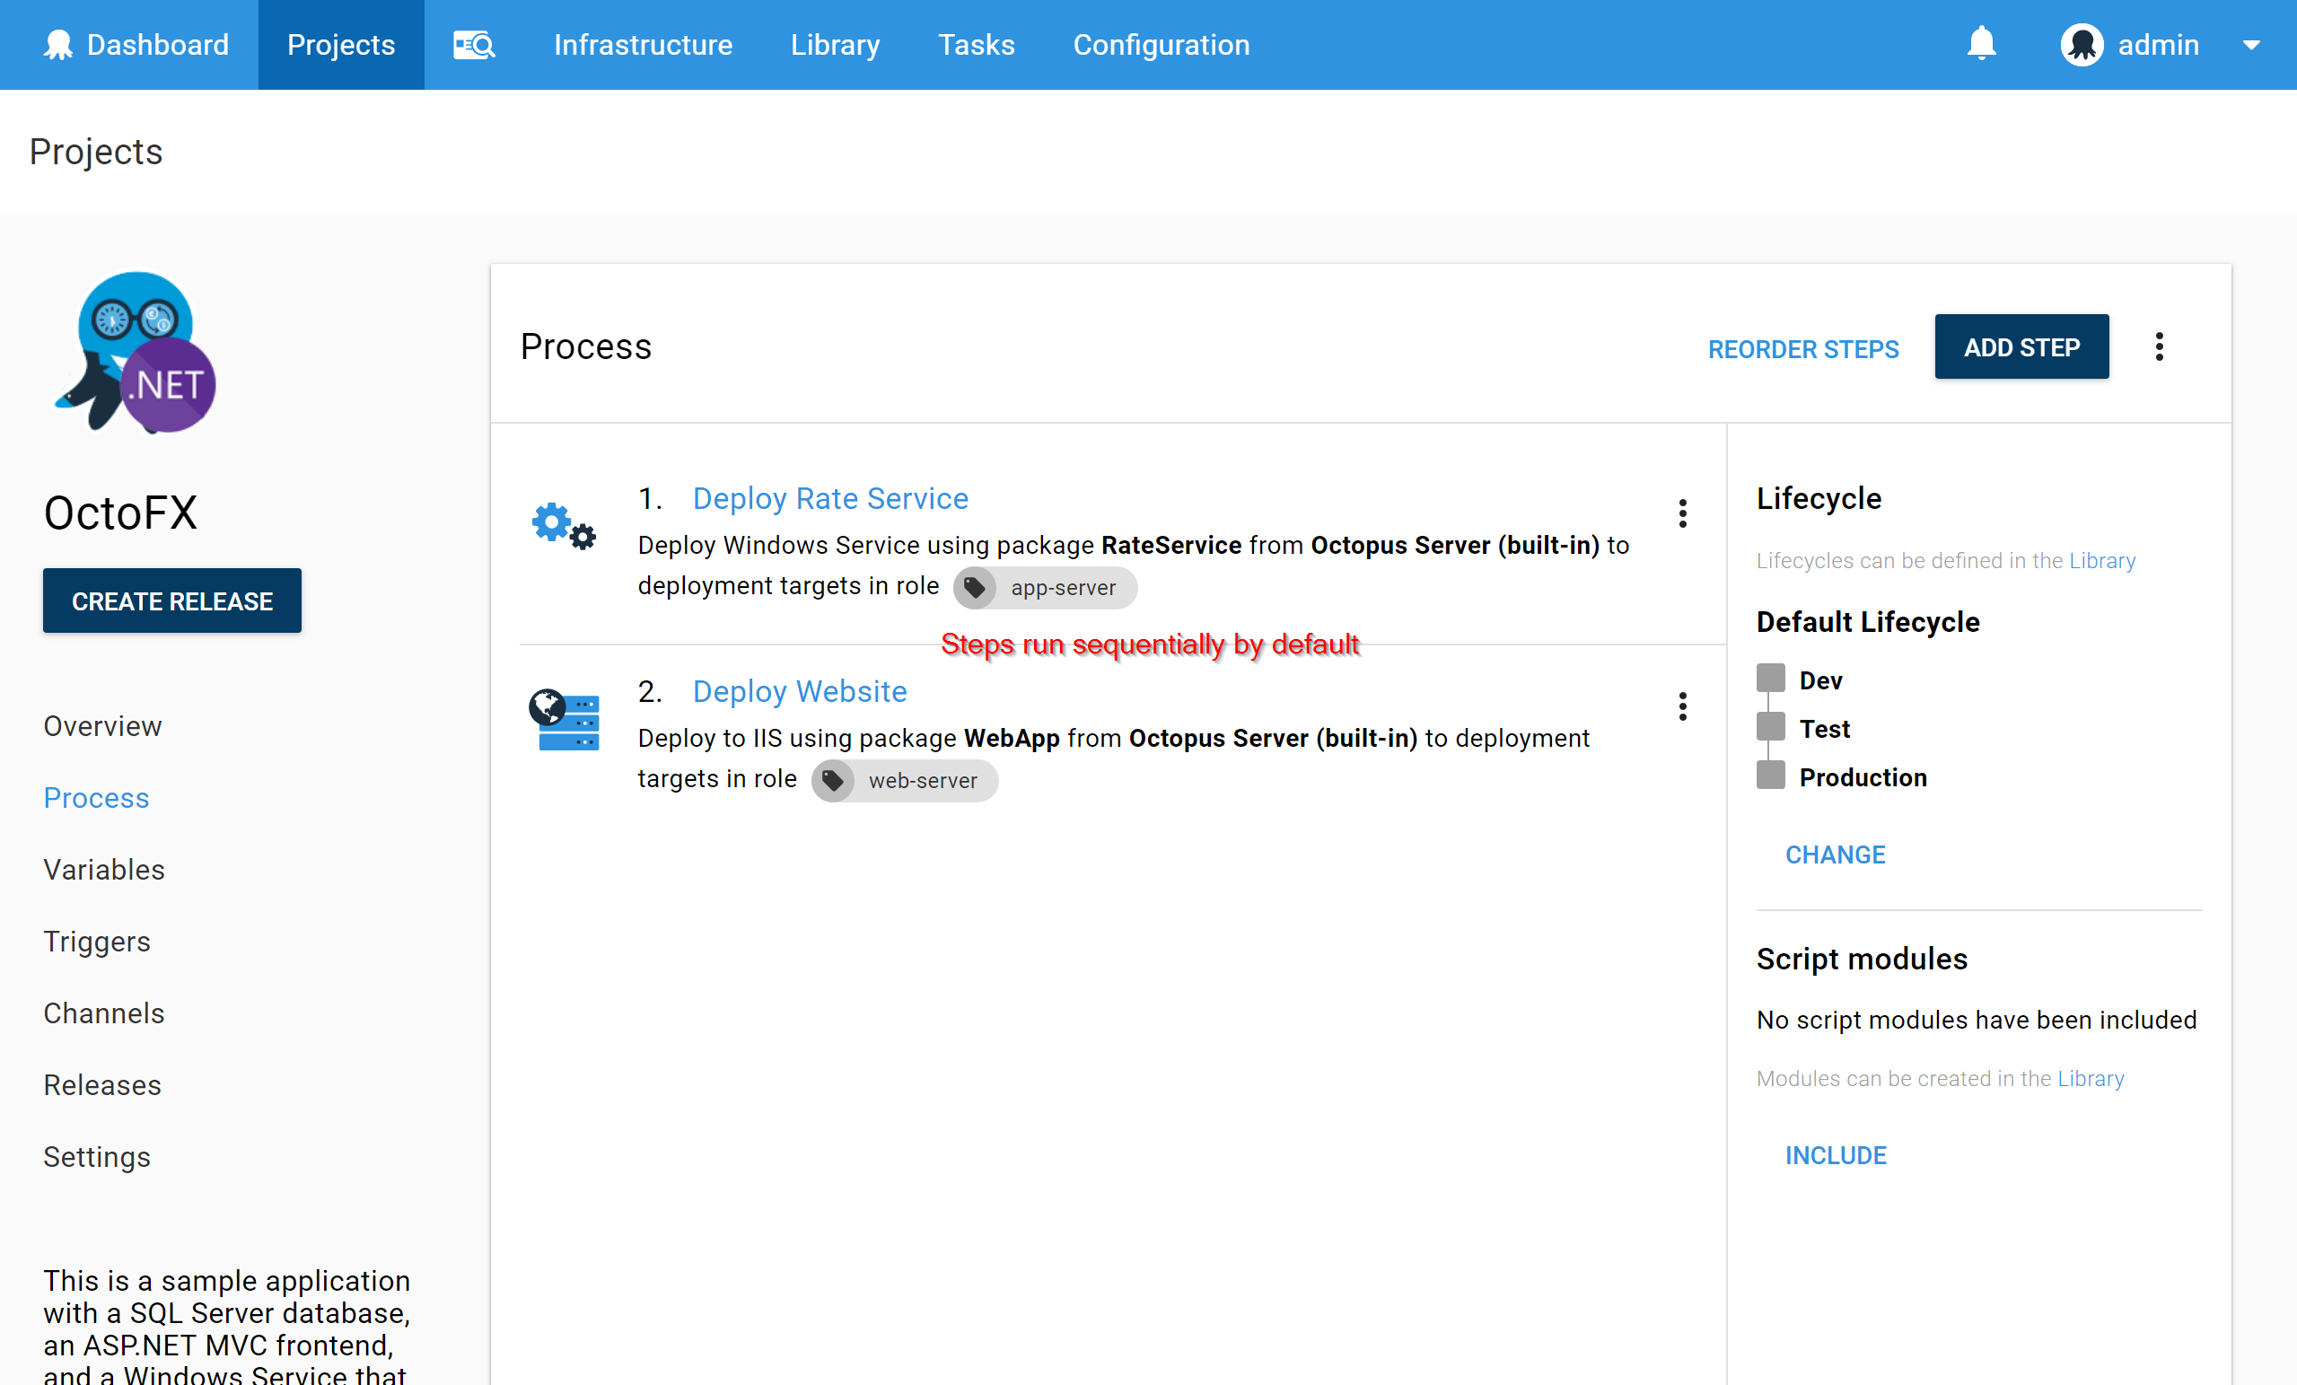Select Process in the sidebar
2297x1385 pixels.
[x=96, y=798]
